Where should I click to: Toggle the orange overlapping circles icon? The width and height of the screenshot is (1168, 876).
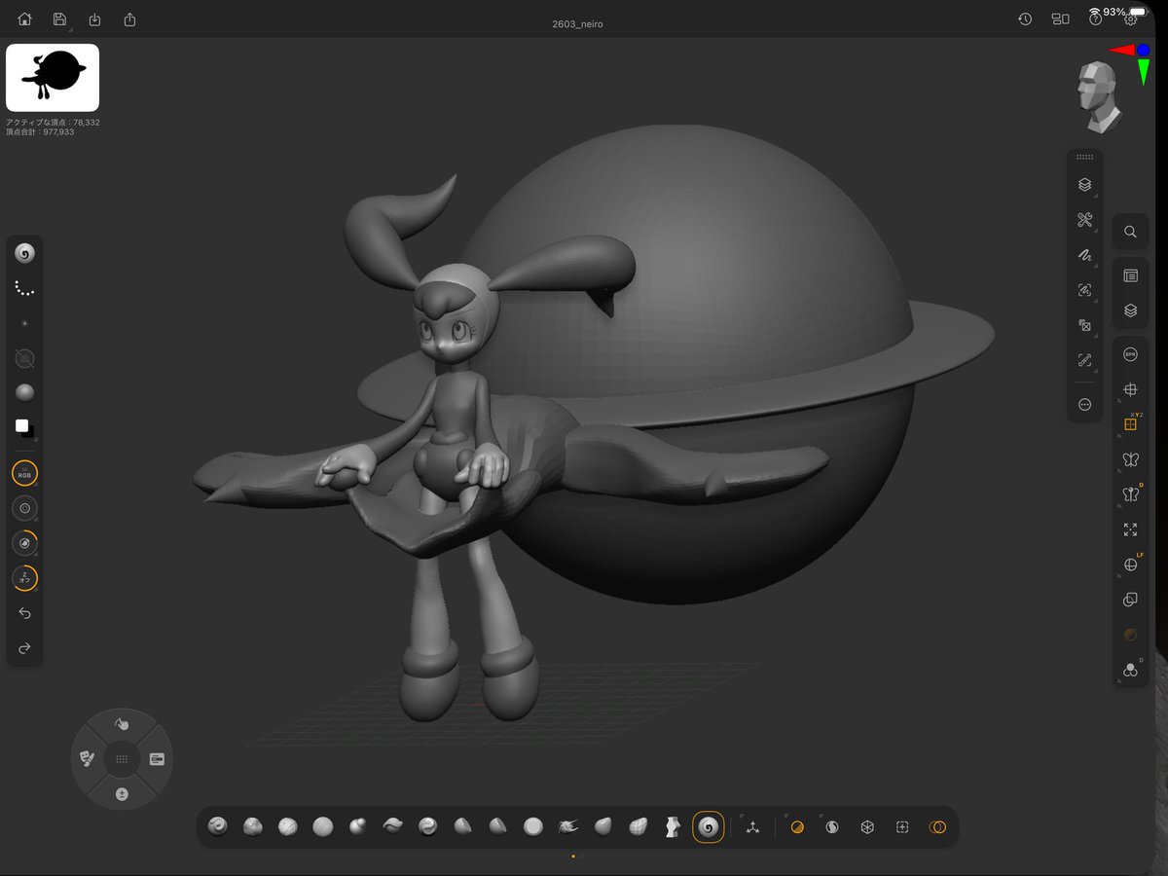tap(937, 826)
